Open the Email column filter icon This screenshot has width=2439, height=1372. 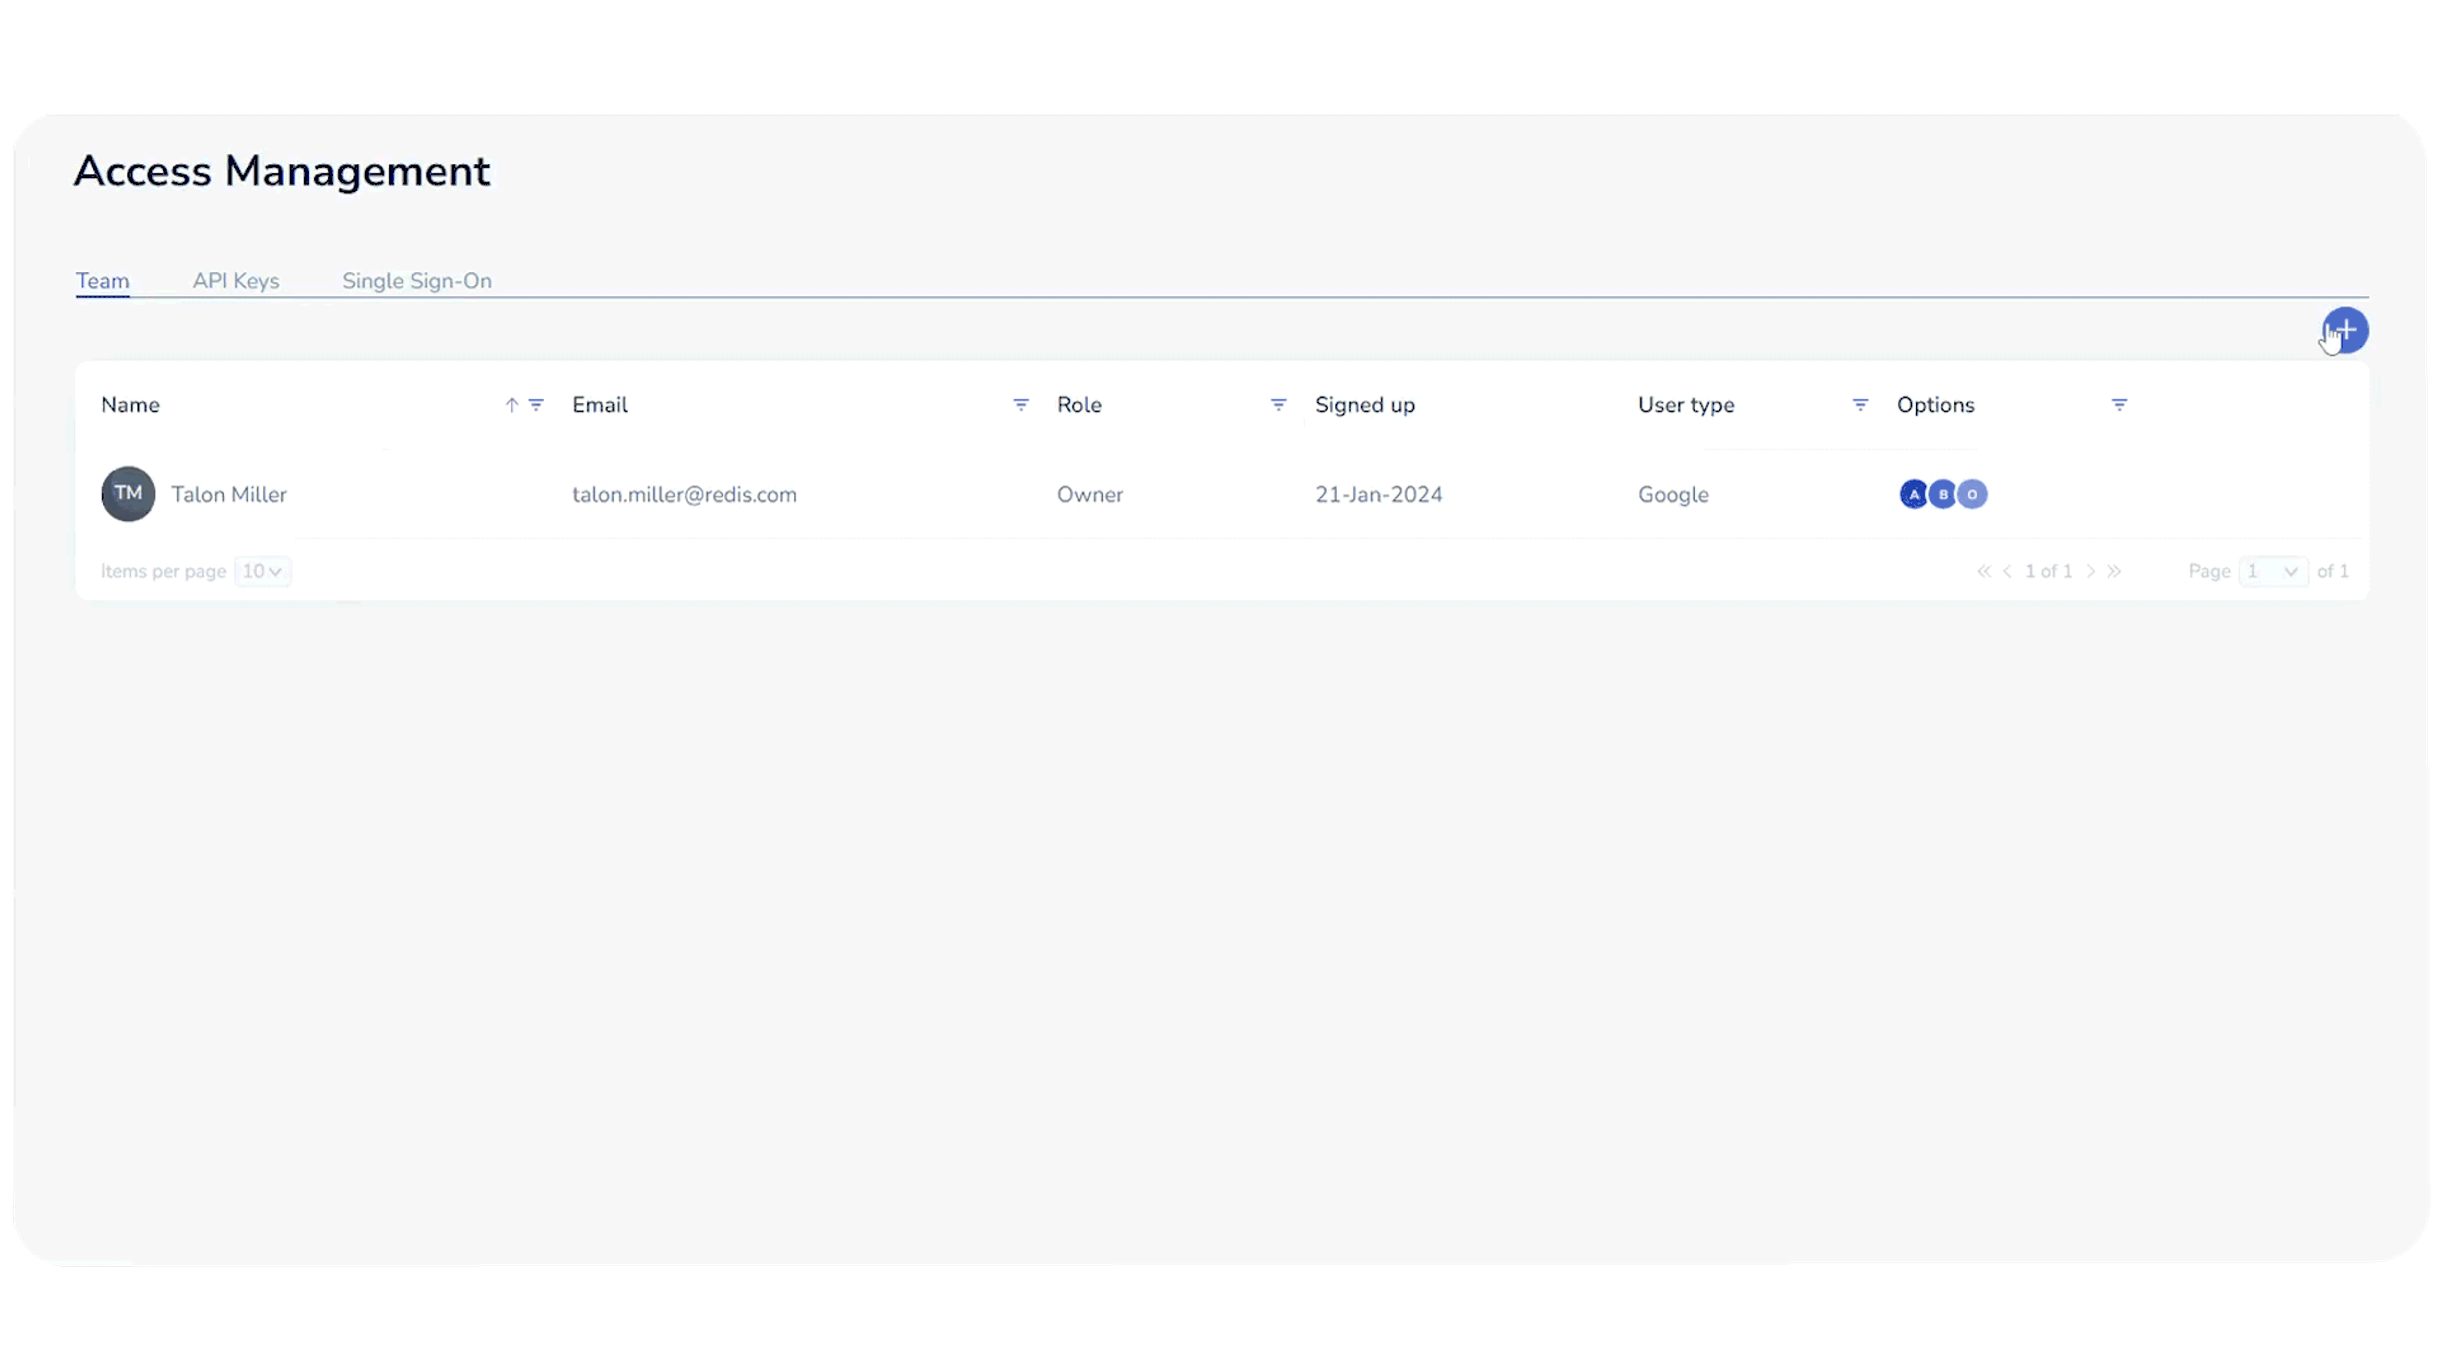[x=1021, y=405]
